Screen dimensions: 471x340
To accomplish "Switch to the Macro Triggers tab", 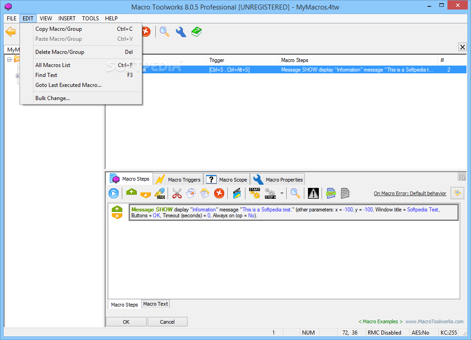I will point(178,179).
